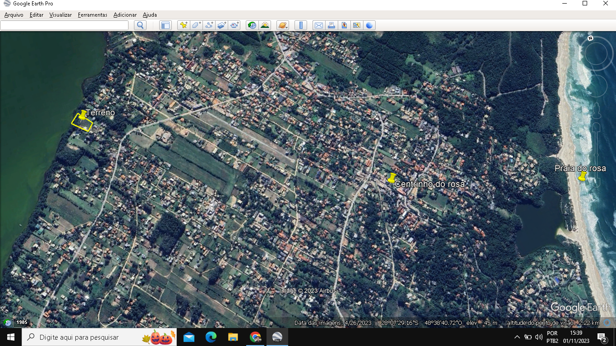
Task: Show historical imagery with the clock icon
Action: coord(252,25)
